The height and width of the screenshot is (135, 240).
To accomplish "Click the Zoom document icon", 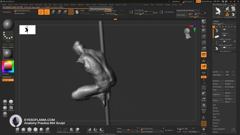I will tap(204, 36).
